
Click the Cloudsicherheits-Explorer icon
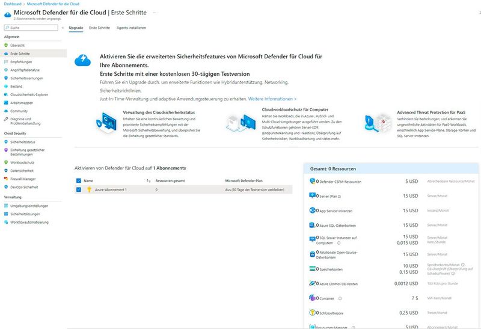tap(6, 94)
